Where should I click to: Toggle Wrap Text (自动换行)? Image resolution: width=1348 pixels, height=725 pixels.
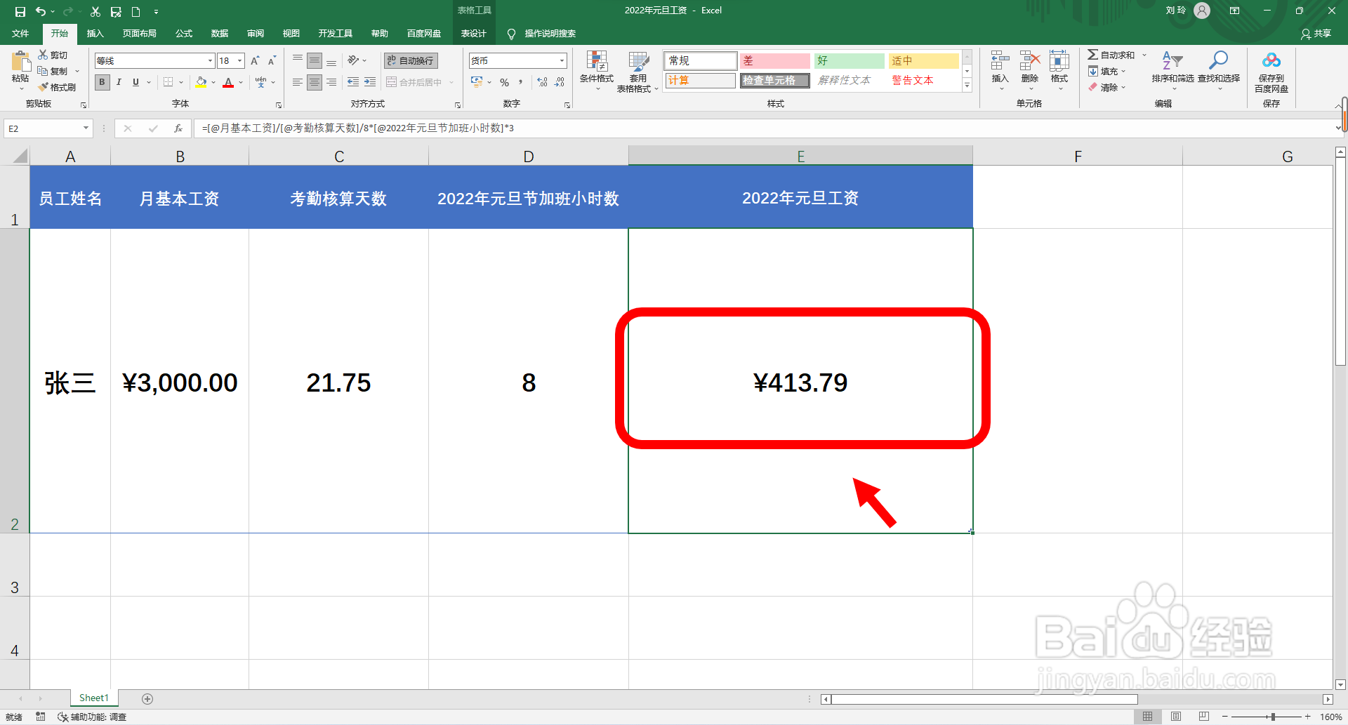click(x=411, y=61)
